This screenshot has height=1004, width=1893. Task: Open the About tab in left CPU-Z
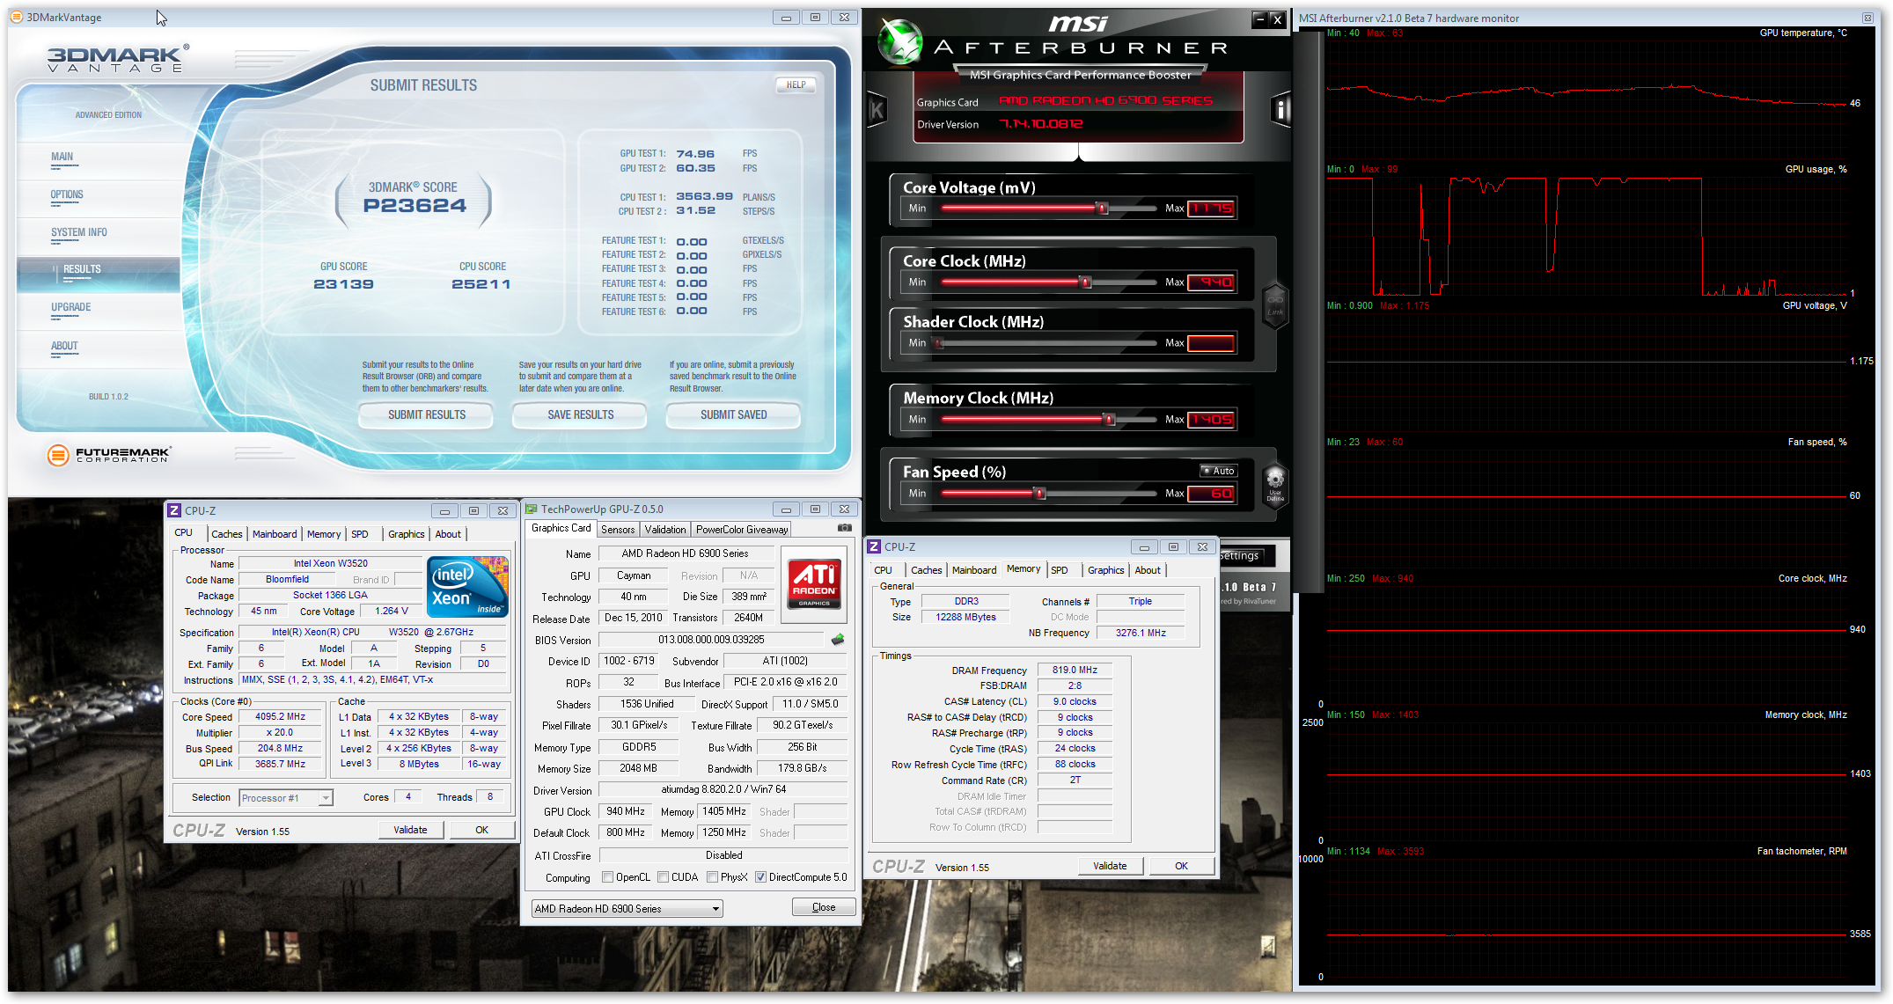(448, 534)
